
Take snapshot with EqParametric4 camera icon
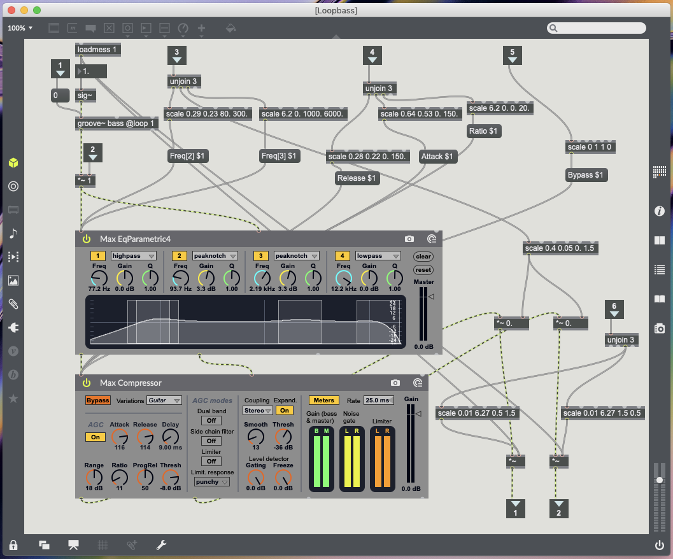pos(409,239)
